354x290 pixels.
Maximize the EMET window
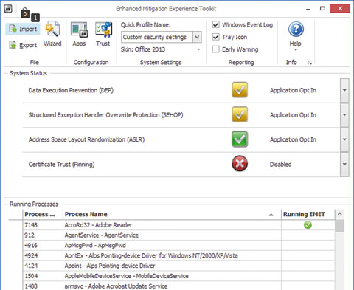pyautogui.click(x=322, y=9)
